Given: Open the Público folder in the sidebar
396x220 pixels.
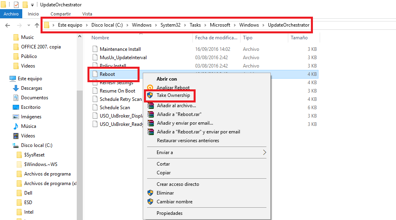Looking at the screenshot, I should pos(29,56).
